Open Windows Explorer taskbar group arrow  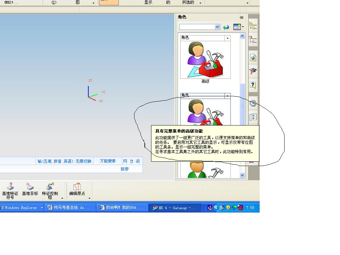pyautogui.click(x=42, y=208)
